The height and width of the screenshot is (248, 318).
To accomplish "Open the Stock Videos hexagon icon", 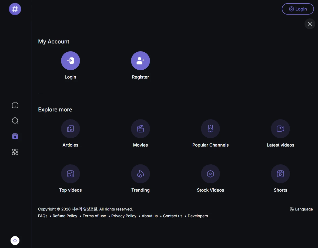I will coord(210,174).
